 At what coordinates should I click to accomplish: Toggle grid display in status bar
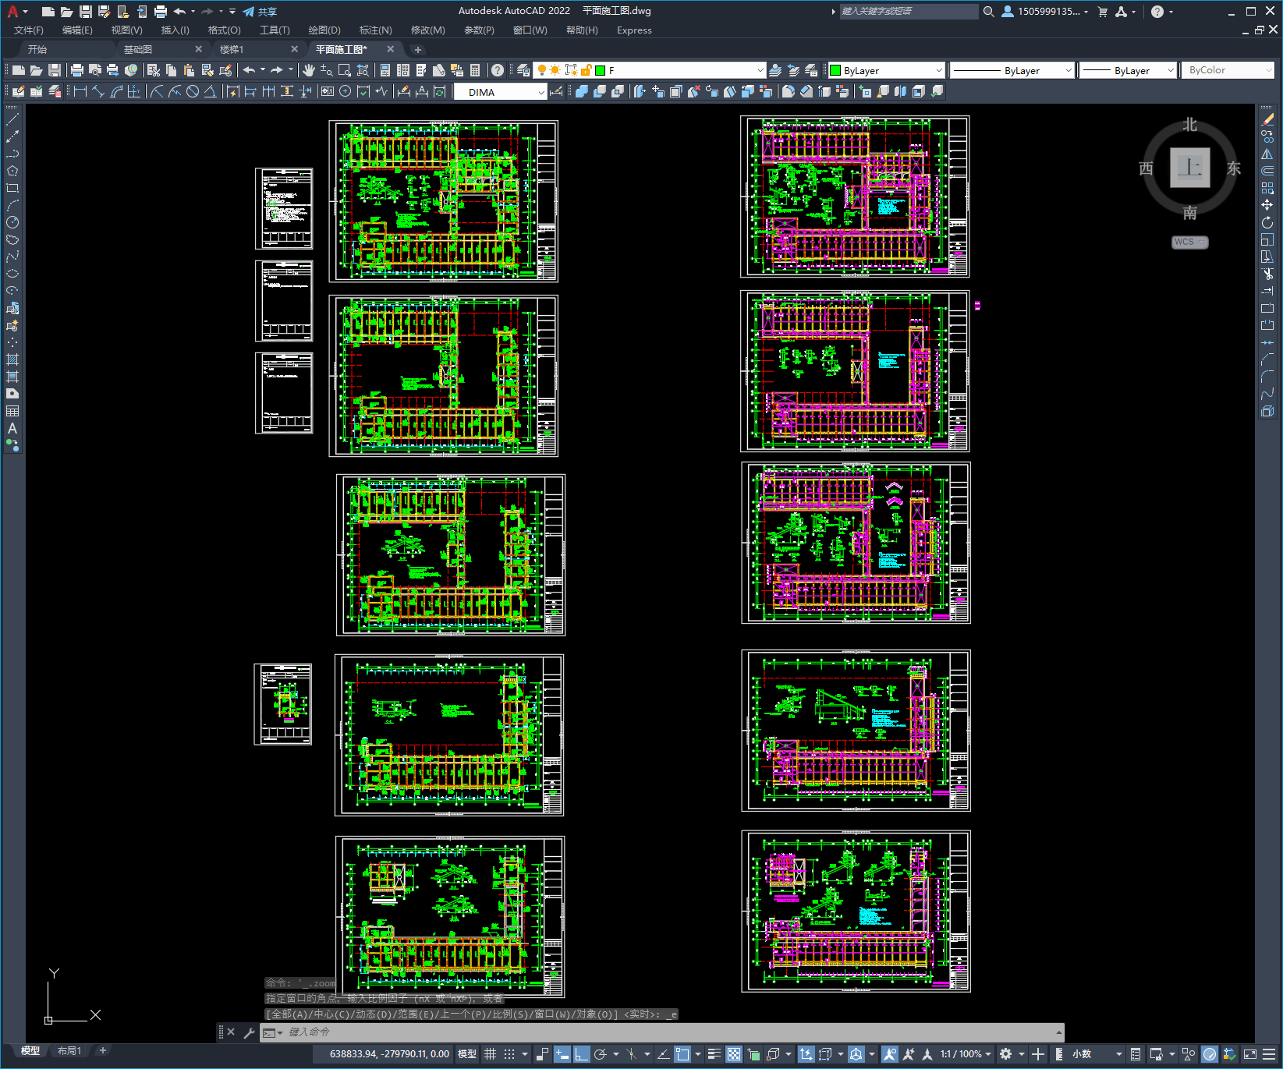point(490,1054)
